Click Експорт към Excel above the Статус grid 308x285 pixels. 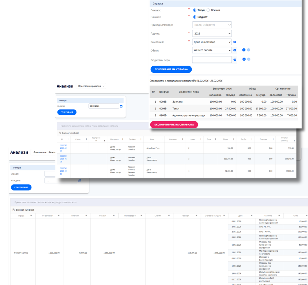(68, 133)
